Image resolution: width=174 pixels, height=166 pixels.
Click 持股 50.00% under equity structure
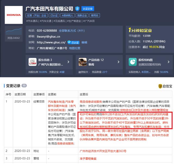click(161, 72)
